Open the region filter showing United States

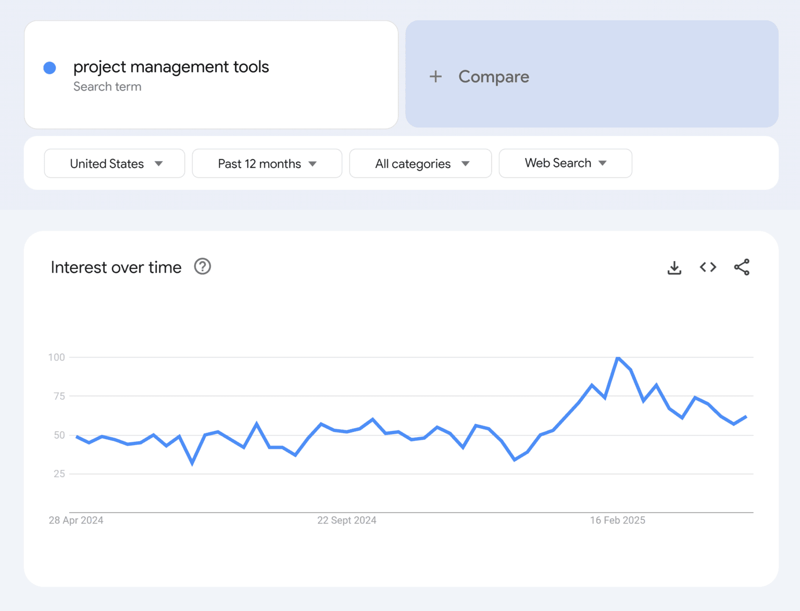[114, 163]
